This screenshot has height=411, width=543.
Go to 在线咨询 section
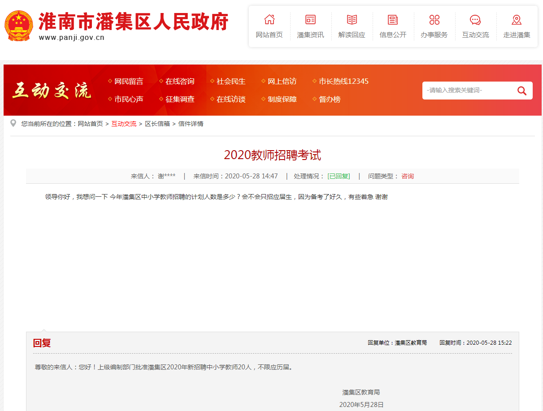(x=180, y=82)
